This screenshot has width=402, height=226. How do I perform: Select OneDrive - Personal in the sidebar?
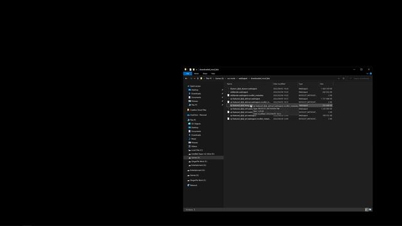pyautogui.click(x=198, y=115)
